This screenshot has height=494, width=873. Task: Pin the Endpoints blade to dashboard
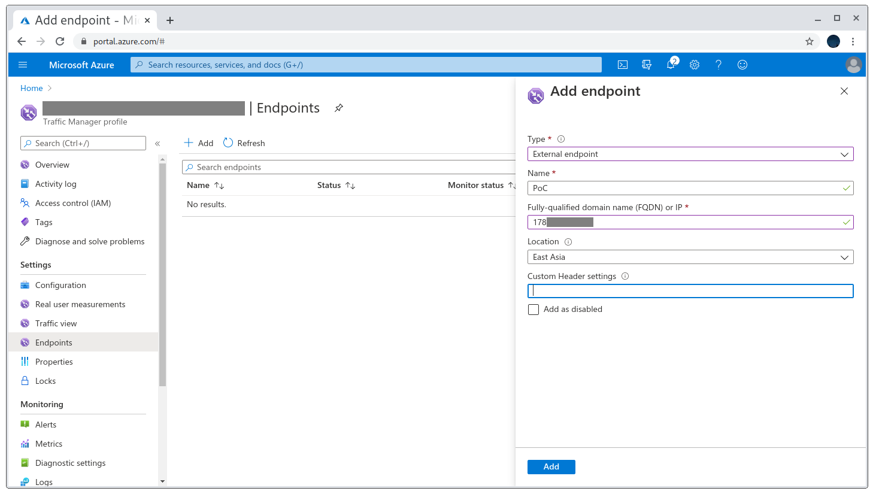[339, 108]
